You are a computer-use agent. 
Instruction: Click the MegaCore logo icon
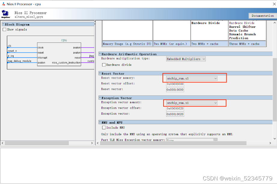pyautogui.click(x=5, y=14)
